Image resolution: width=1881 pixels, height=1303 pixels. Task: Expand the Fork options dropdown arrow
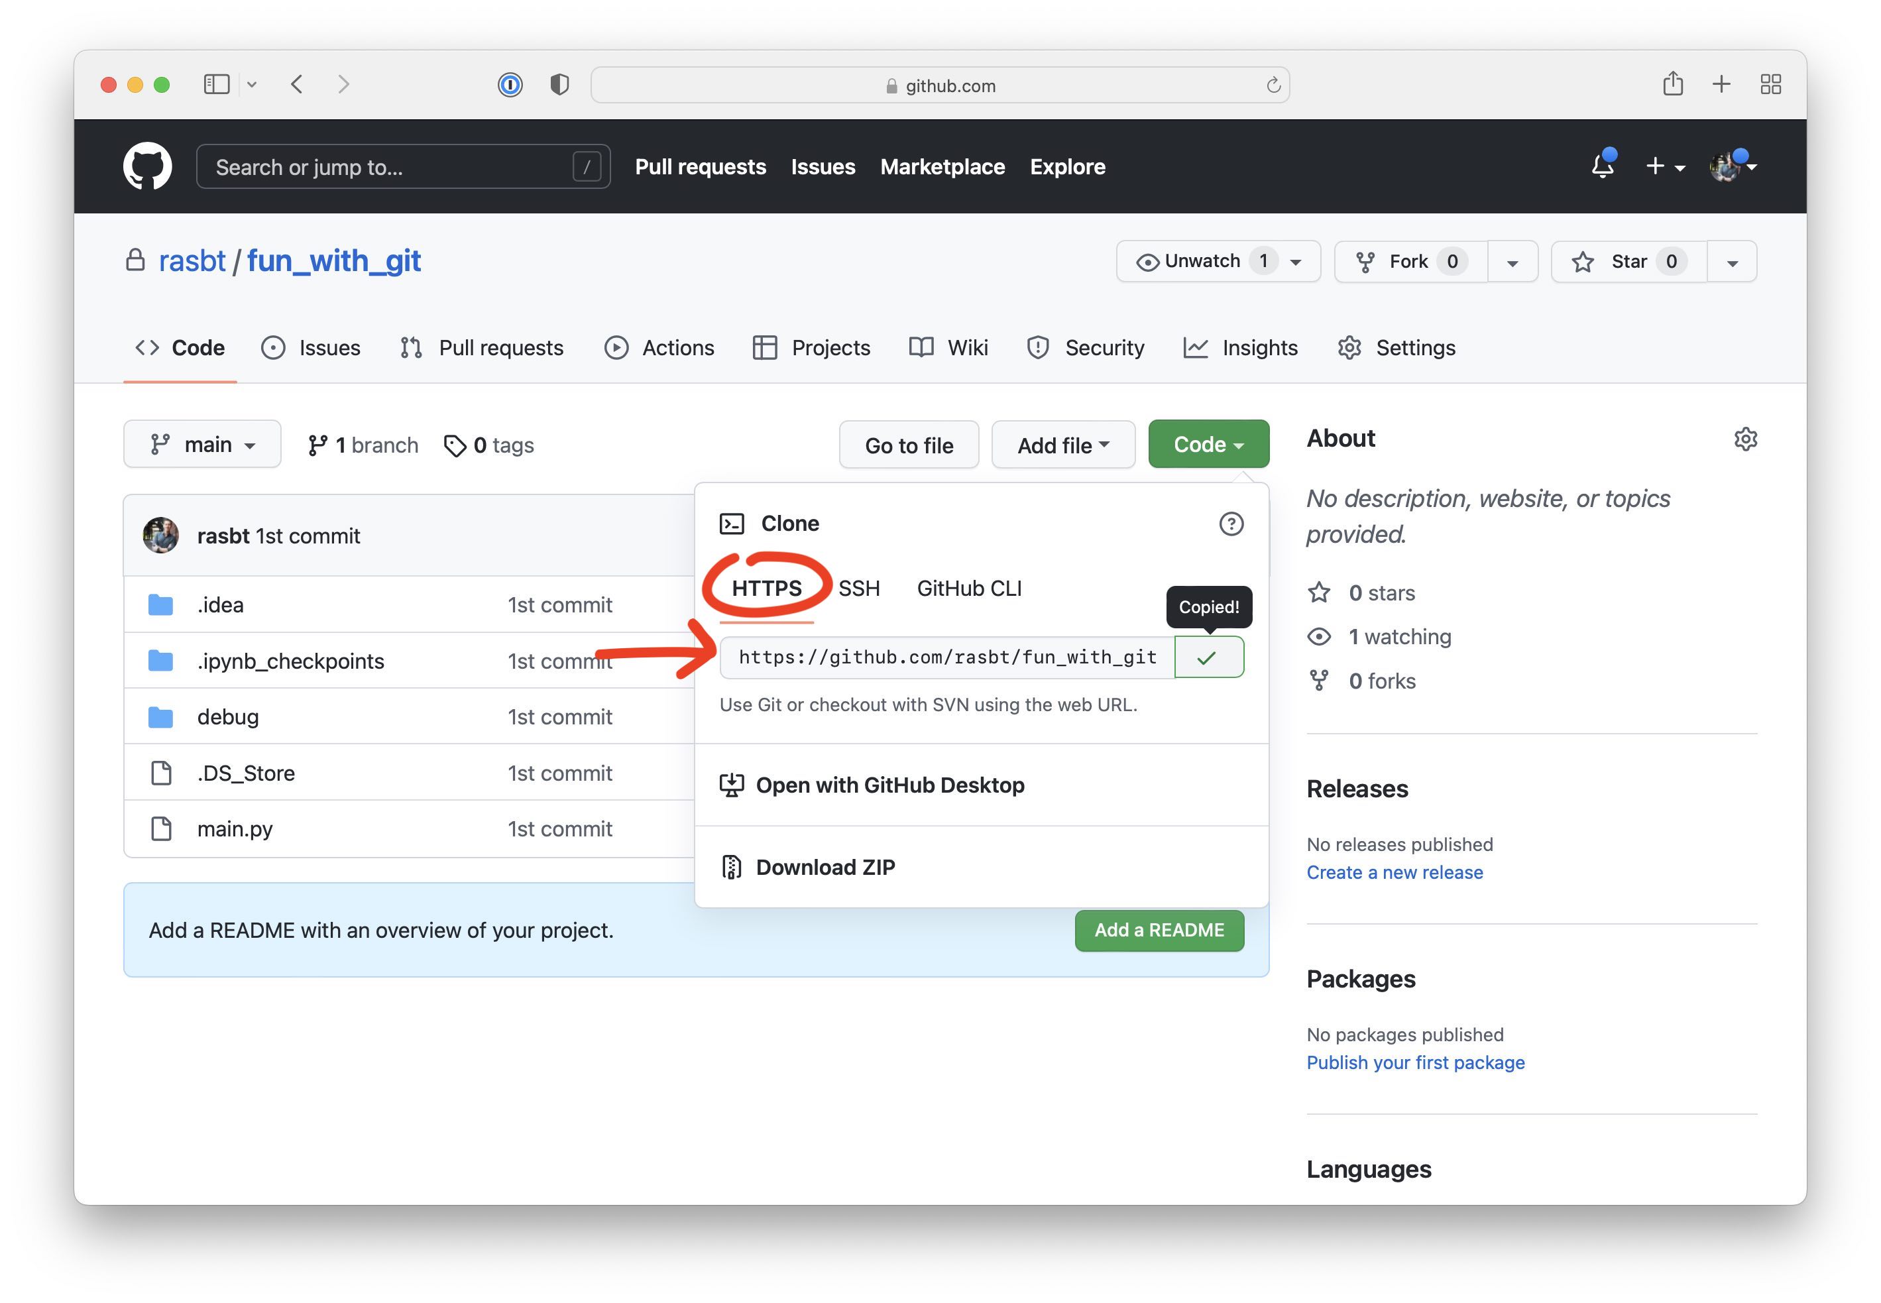[1512, 262]
